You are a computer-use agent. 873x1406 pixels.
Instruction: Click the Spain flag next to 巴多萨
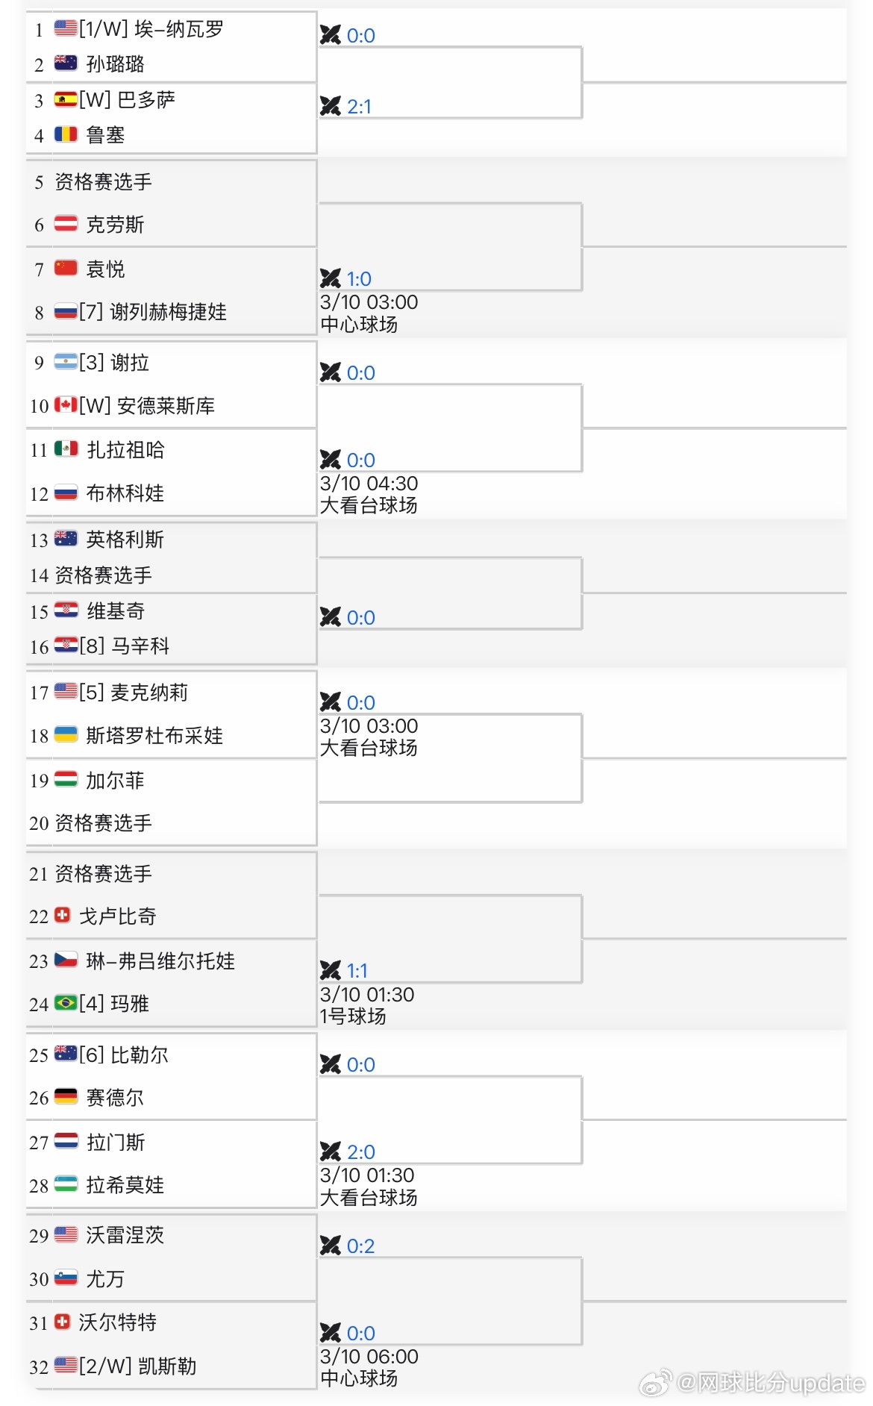pos(63,99)
